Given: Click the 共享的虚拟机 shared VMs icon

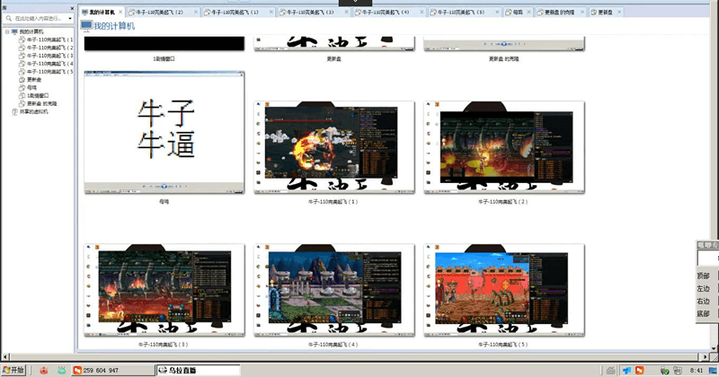Looking at the screenshot, I should click(14, 112).
